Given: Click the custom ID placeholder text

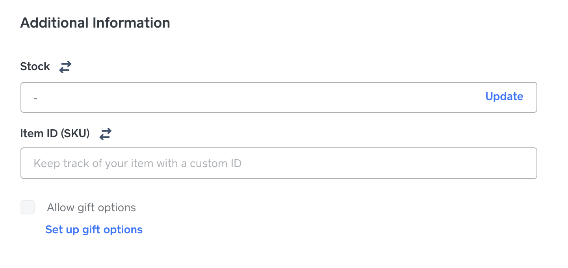Looking at the screenshot, I should coord(137,163).
